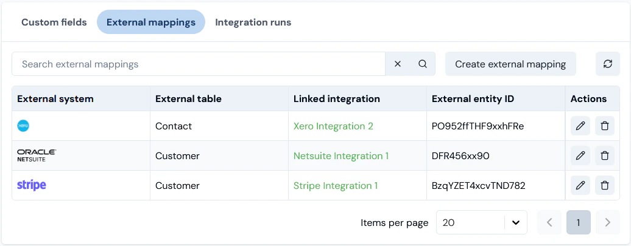
Task: Refresh the external mappings list
Action: (x=607, y=64)
